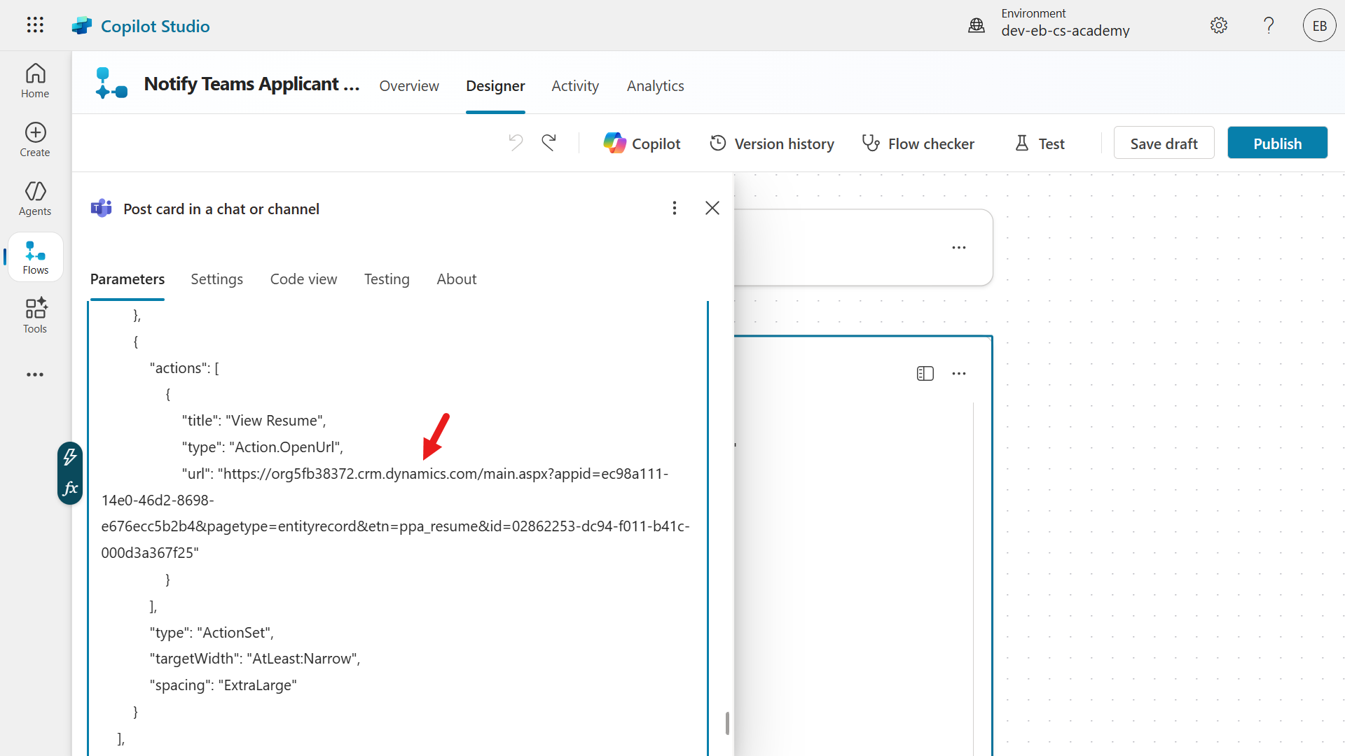
Task: Open the app launcher waffle icon
Action: coord(35,25)
